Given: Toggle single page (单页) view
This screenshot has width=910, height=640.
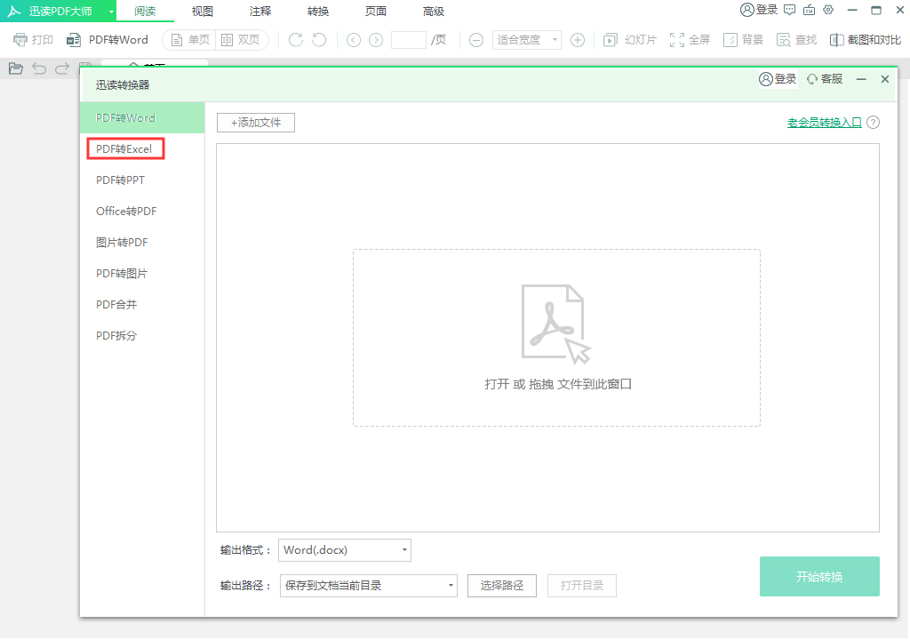Looking at the screenshot, I should click(188, 39).
